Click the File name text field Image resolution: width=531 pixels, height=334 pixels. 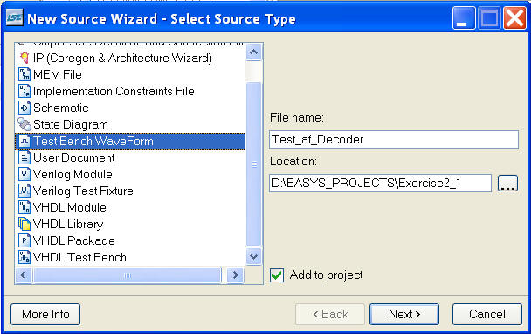click(x=394, y=139)
